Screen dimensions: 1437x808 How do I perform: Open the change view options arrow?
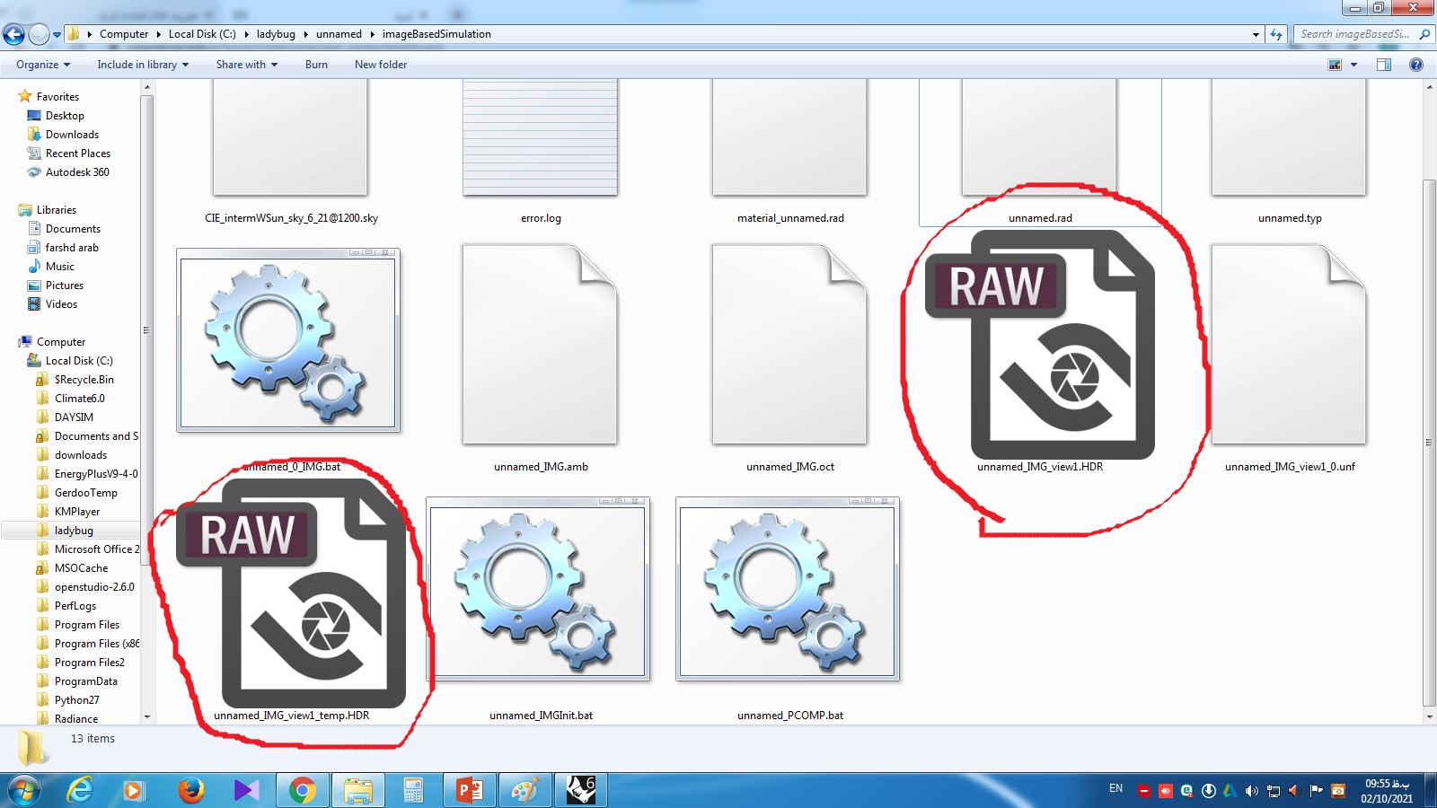click(1353, 65)
